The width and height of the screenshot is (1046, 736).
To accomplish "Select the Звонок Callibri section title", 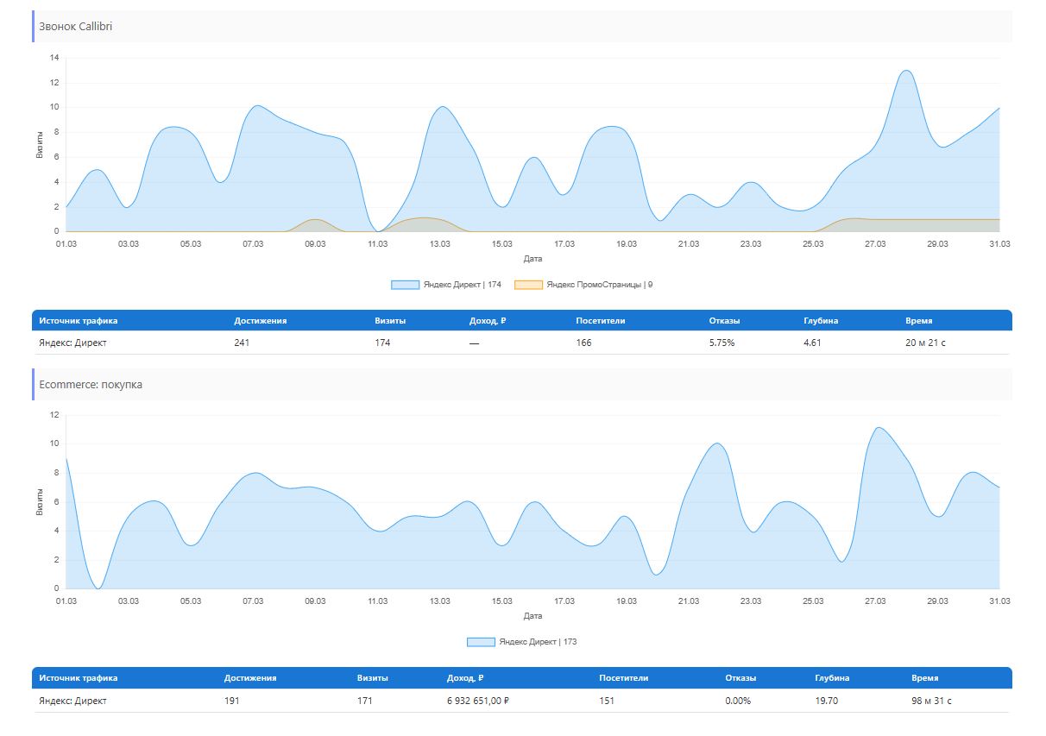I will coord(76,27).
